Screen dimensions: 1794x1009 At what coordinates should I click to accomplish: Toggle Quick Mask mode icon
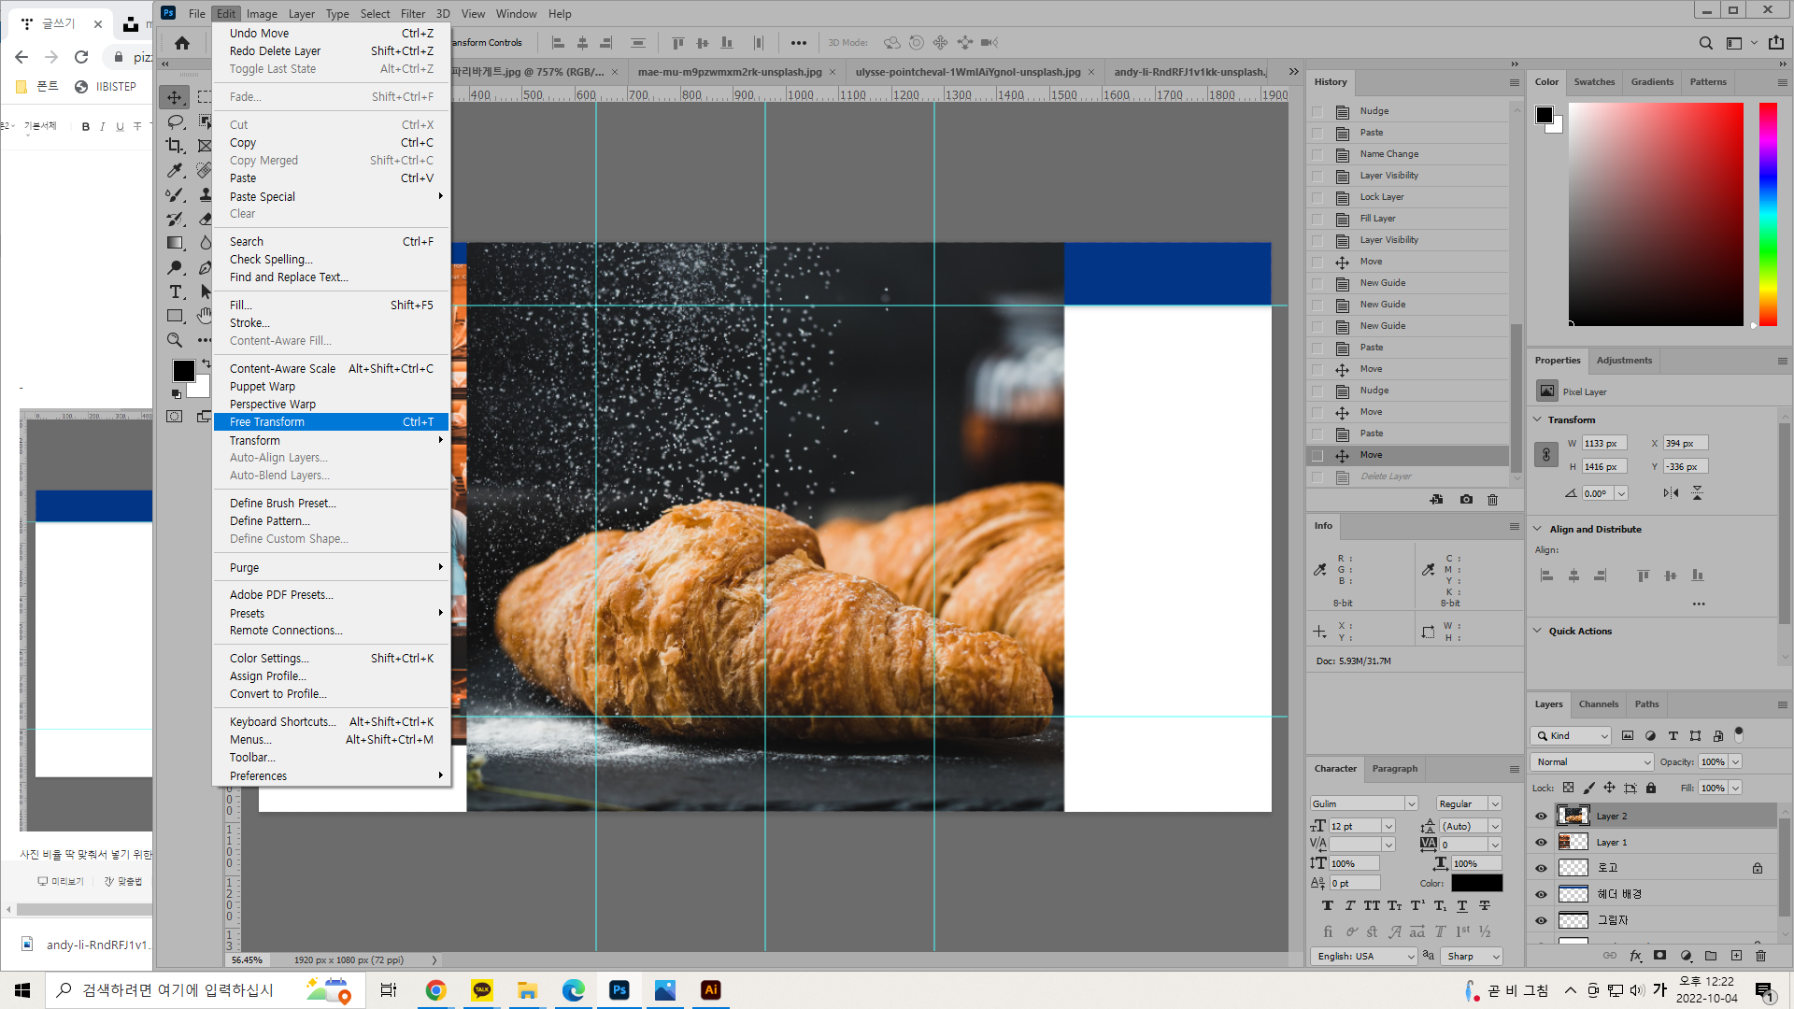pos(175,417)
